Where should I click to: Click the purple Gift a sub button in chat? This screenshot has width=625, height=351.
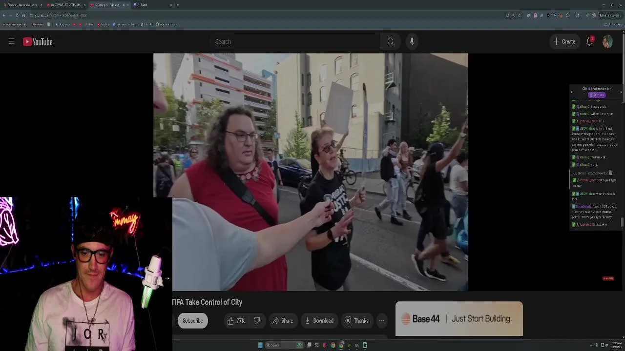[596, 95]
